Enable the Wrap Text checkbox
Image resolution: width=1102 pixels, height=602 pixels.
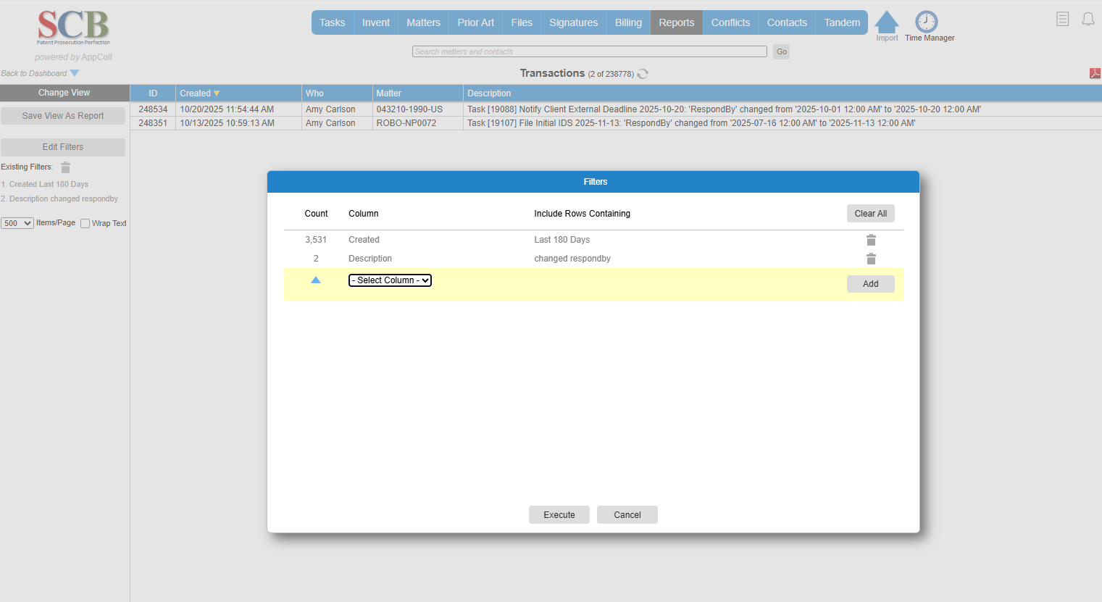[85, 224]
